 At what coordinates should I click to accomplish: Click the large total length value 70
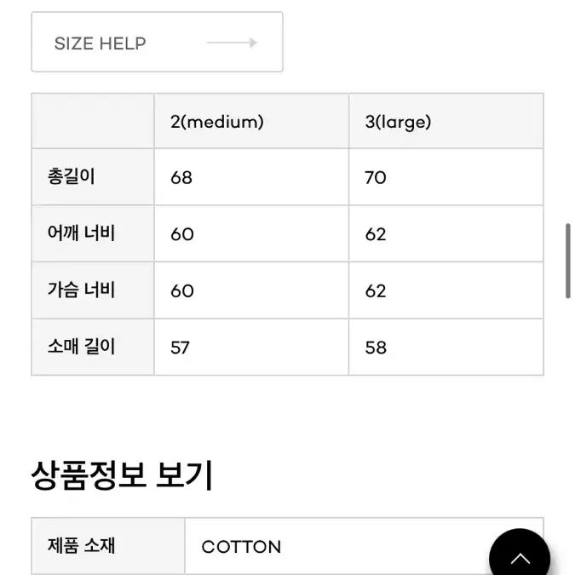tap(375, 178)
